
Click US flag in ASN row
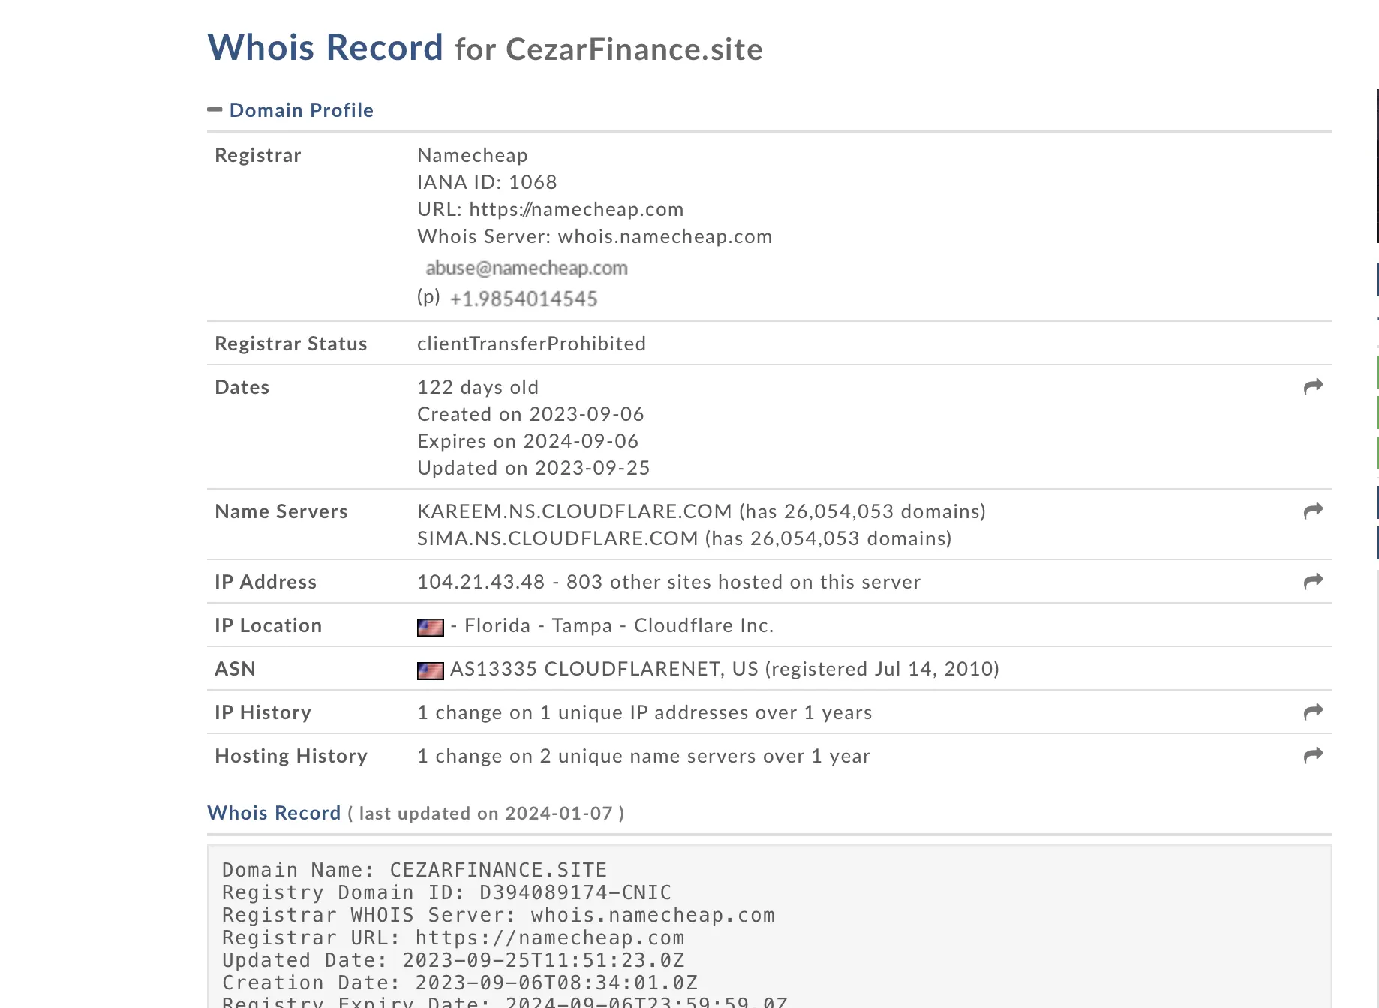[x=431, y=670]
